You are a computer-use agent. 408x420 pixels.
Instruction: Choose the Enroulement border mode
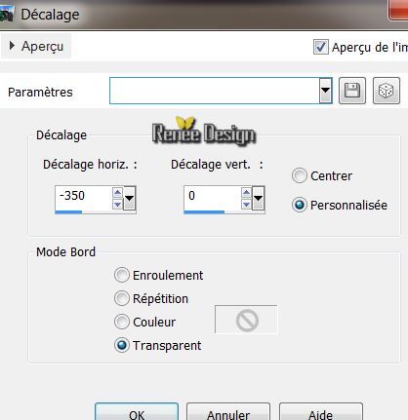click(x=122, y=275)
